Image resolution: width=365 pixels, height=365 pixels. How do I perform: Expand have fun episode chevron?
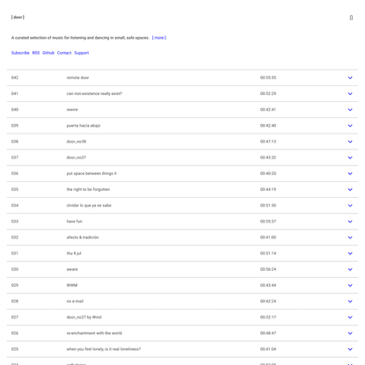click(x=350, y=222)
